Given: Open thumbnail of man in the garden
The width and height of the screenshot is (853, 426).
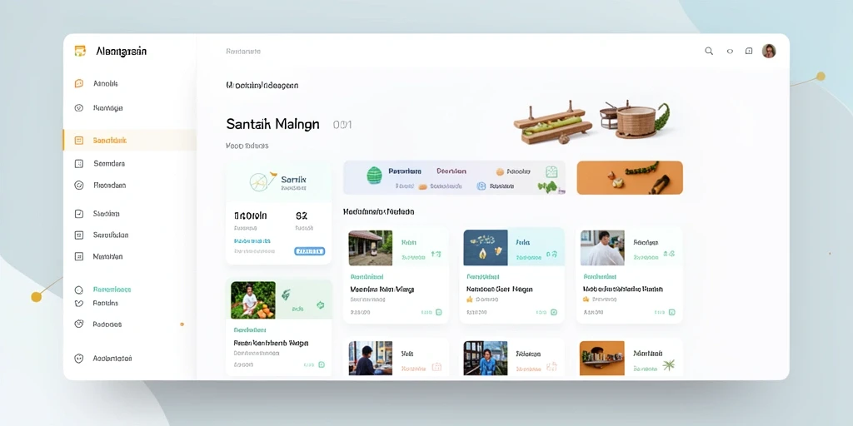Looking at the screenshot, I should coord(253,300).
